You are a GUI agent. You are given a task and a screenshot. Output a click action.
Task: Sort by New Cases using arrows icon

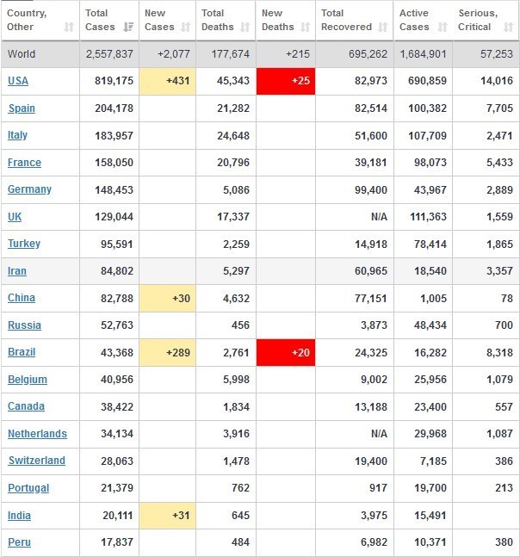(185, 28)
